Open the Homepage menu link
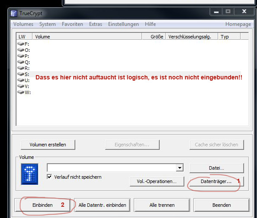Image resolution: width=257 pixels, height=218 pixels. (238, 24)
